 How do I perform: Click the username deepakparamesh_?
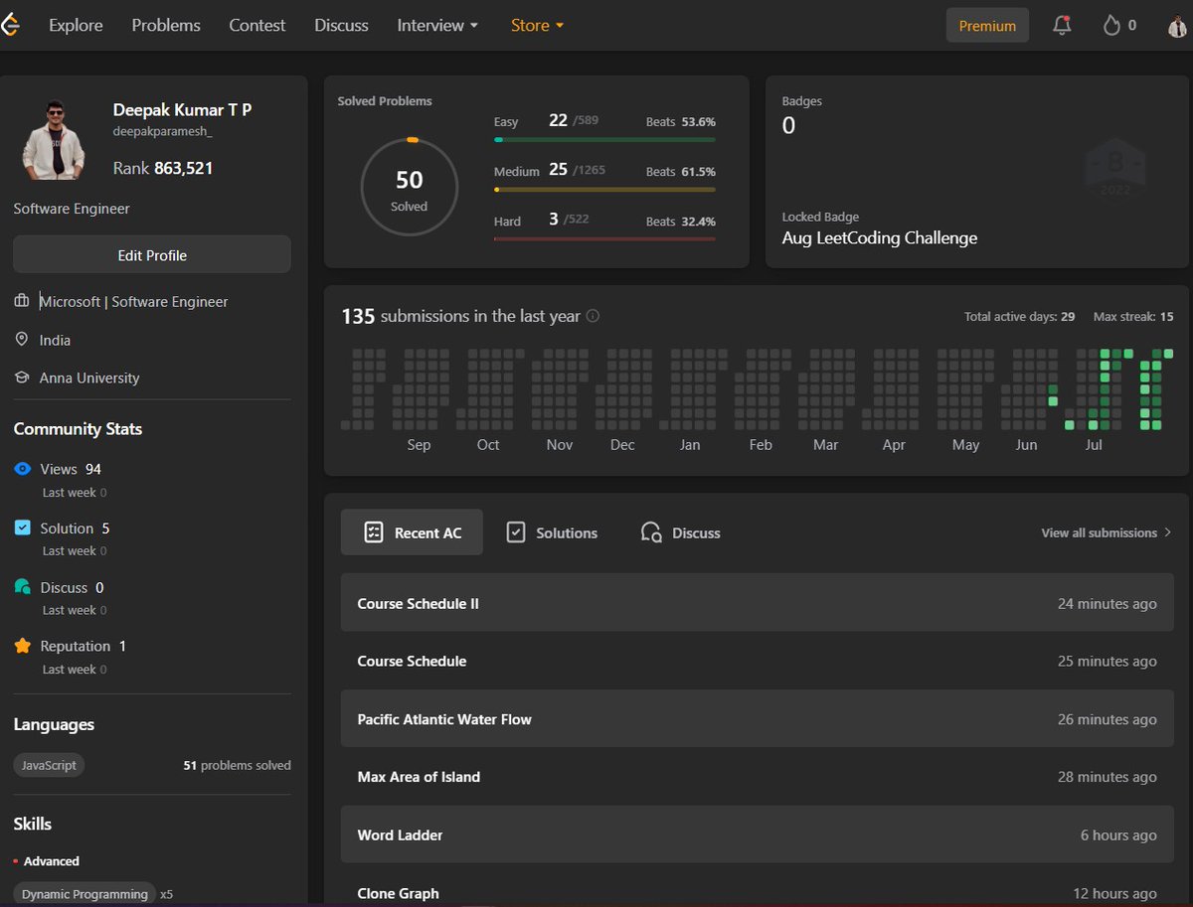pos(163,131)
